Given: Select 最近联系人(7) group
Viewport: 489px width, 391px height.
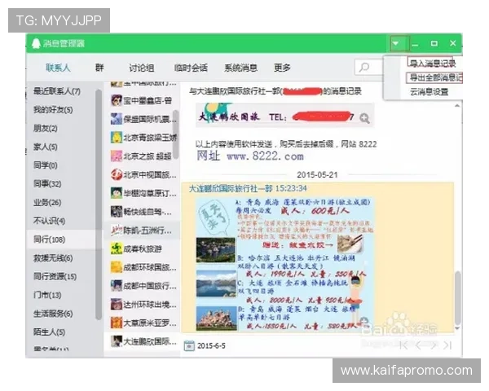Looking at the screenshot, I should [57, 91].
